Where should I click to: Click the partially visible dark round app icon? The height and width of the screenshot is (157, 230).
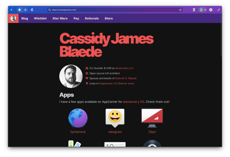pyautogui.click(x=152, y=143)
